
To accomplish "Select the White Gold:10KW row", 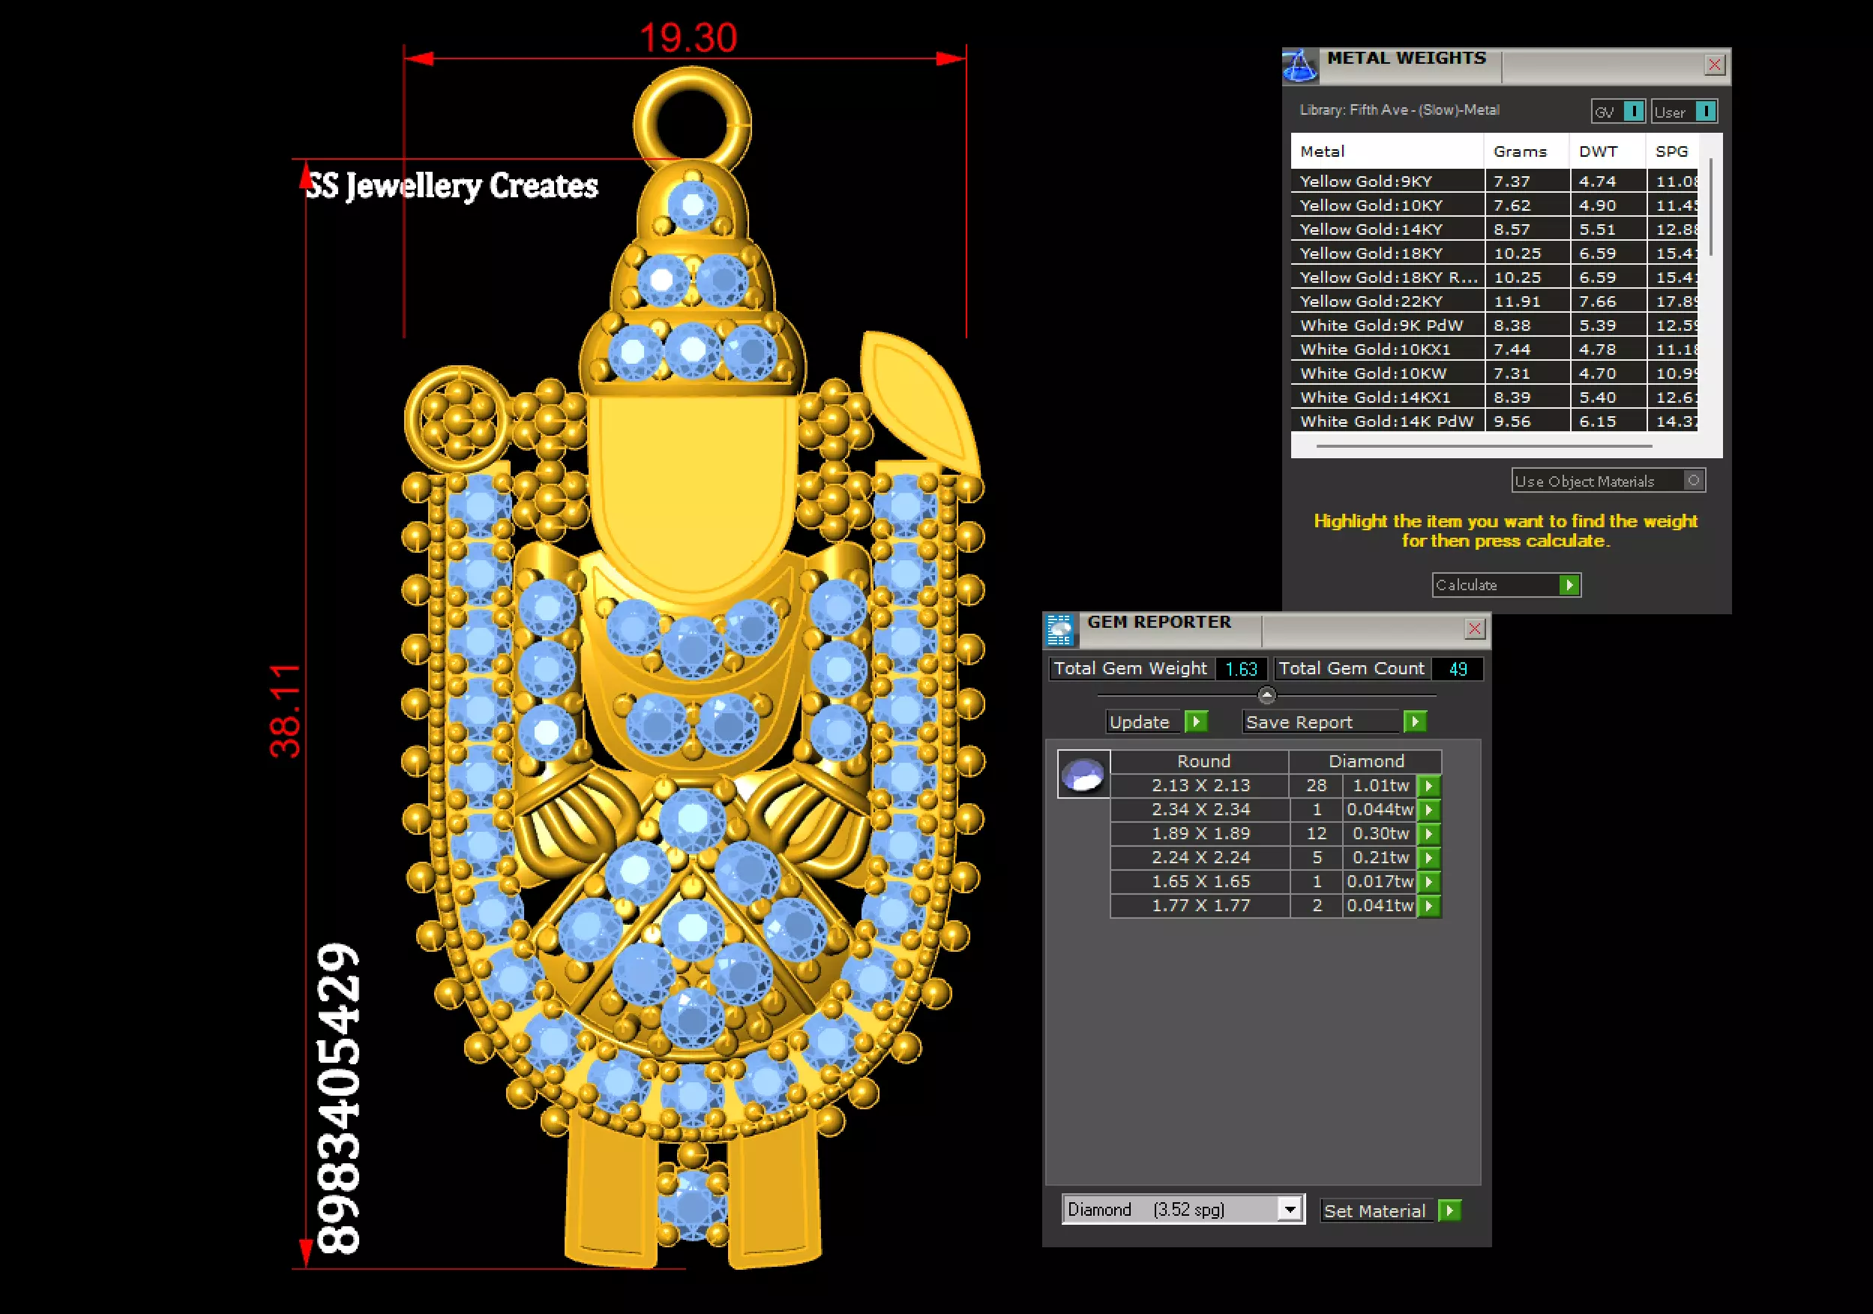I will (x=1494, y=373).
